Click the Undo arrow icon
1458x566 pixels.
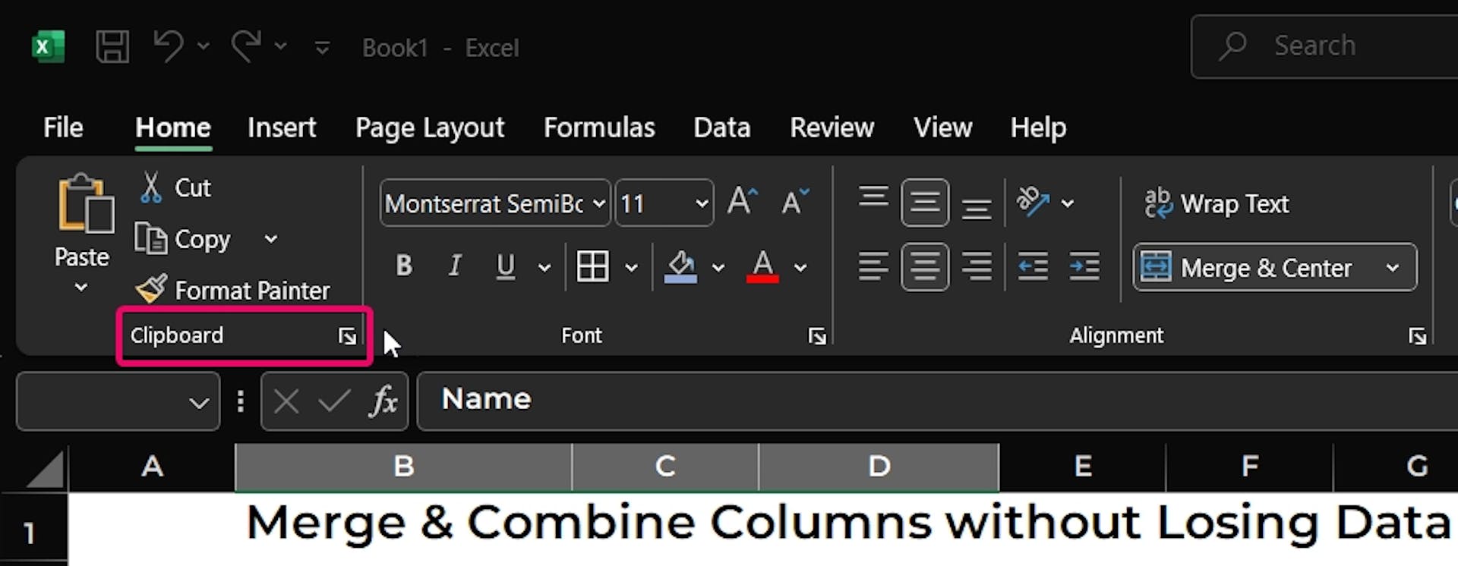(x=168, y=46)
